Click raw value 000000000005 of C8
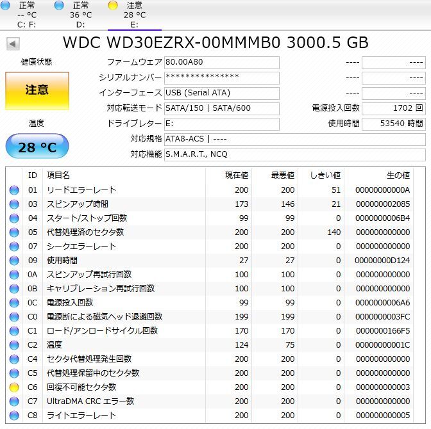Viewport: 431px width, 429px height. [x=383, y=416]
